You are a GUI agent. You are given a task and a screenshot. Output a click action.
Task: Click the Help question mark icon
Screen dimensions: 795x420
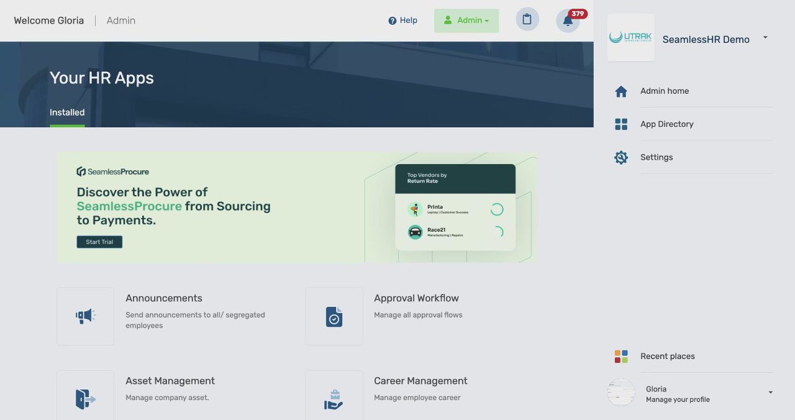[x=393, y=21]
